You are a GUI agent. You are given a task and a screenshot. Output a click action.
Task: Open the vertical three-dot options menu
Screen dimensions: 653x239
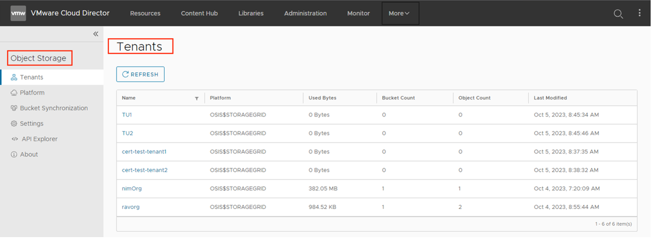point(640,13)
